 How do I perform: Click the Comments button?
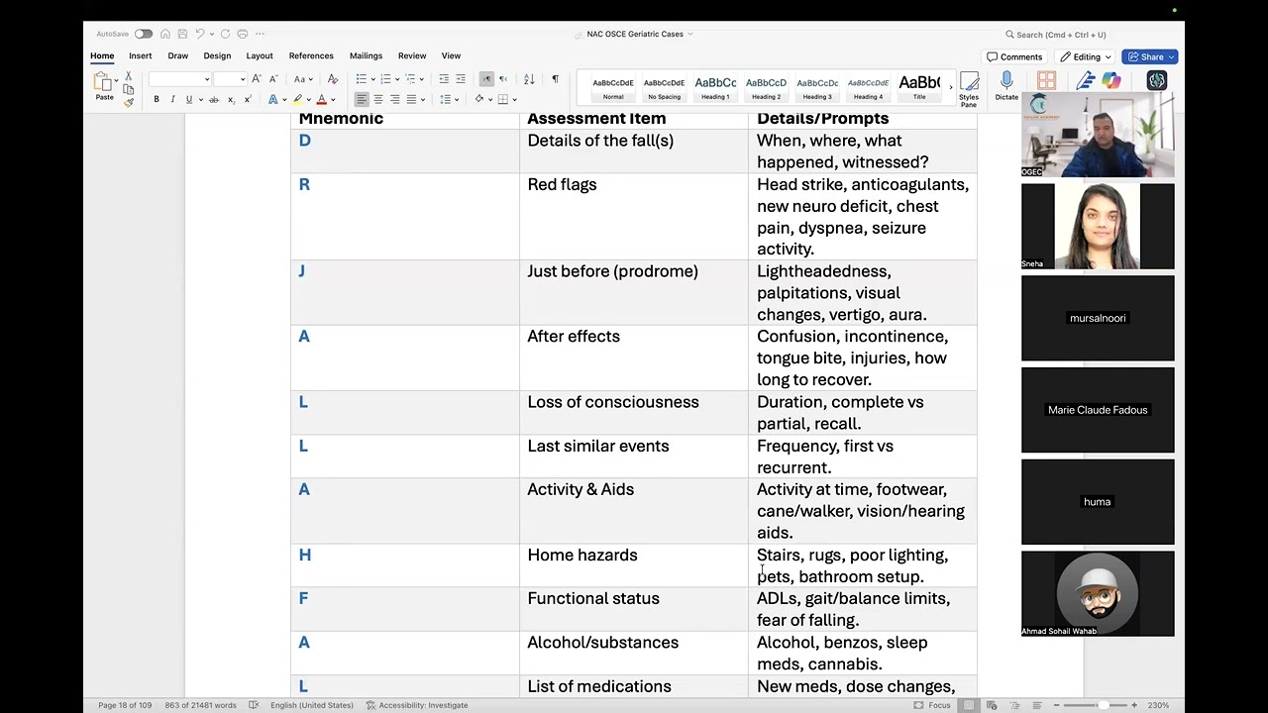1014,56
